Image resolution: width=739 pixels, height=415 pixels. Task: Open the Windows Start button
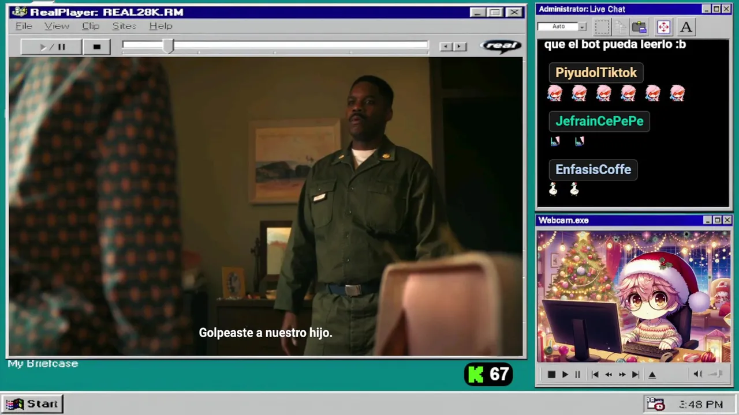pos(32,404)
